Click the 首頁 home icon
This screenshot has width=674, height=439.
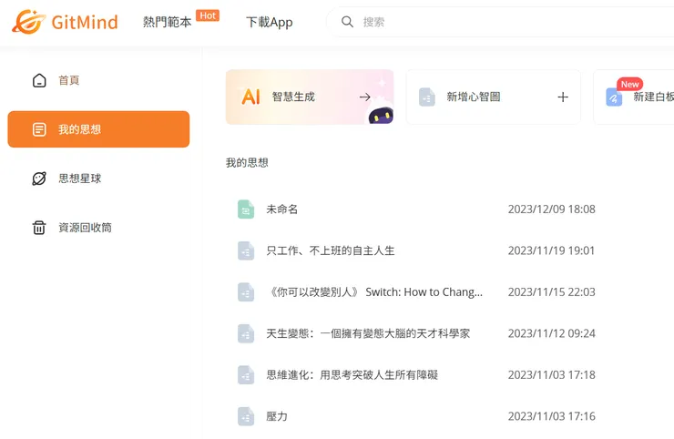click(39, 80)
